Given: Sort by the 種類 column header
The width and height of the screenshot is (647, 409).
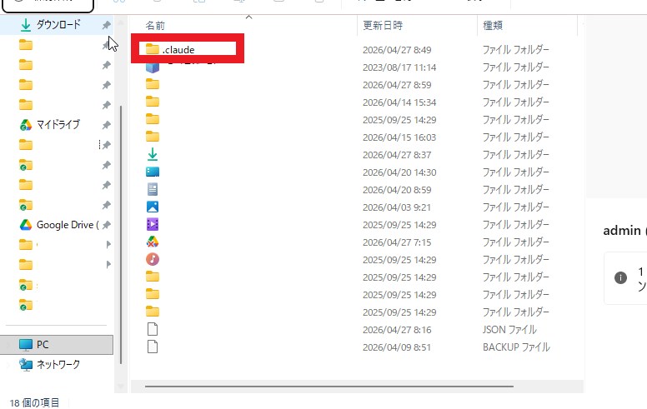Looking at the screenshot, I should pos(493,26).
